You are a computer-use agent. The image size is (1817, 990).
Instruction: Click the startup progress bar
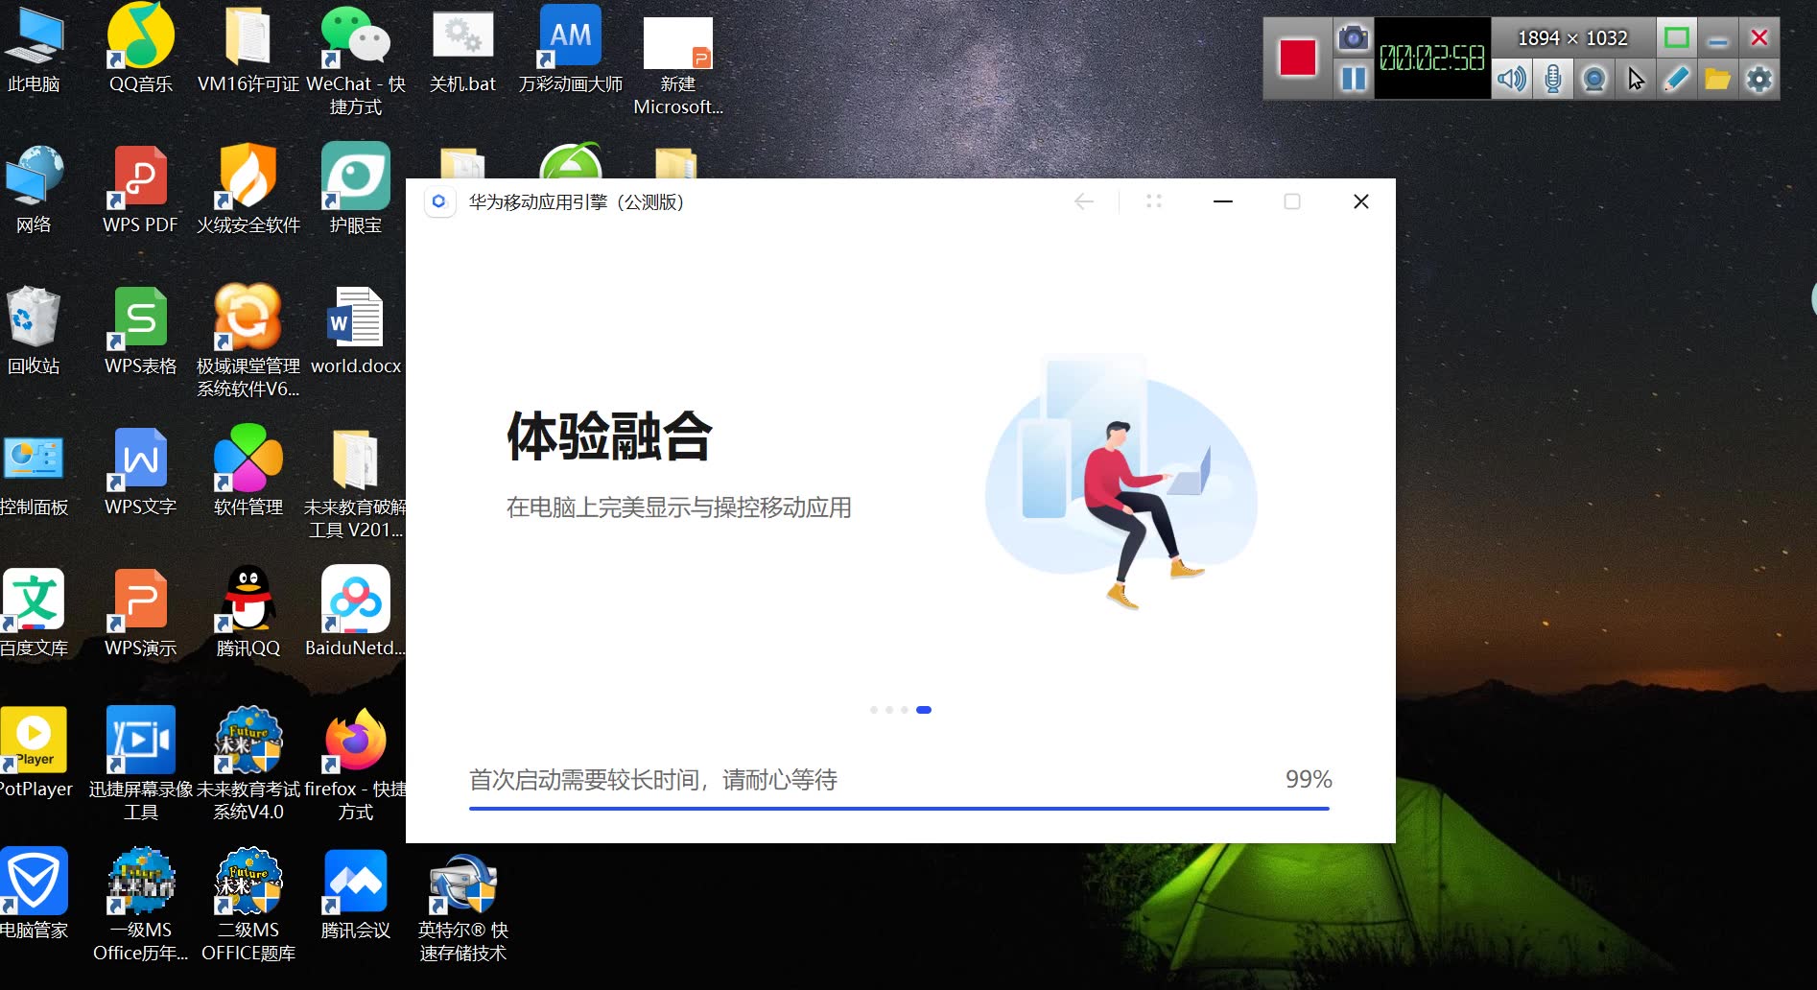(899, 809)
